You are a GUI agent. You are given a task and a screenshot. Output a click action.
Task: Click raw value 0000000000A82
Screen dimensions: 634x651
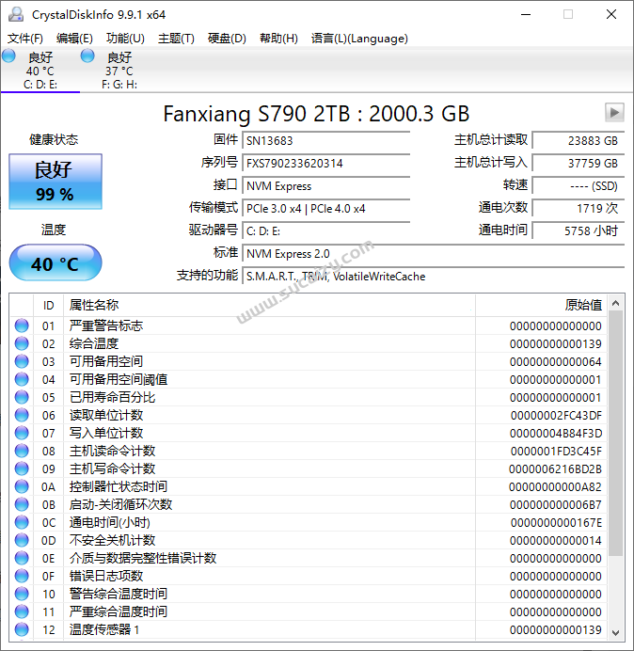point(556,486)
